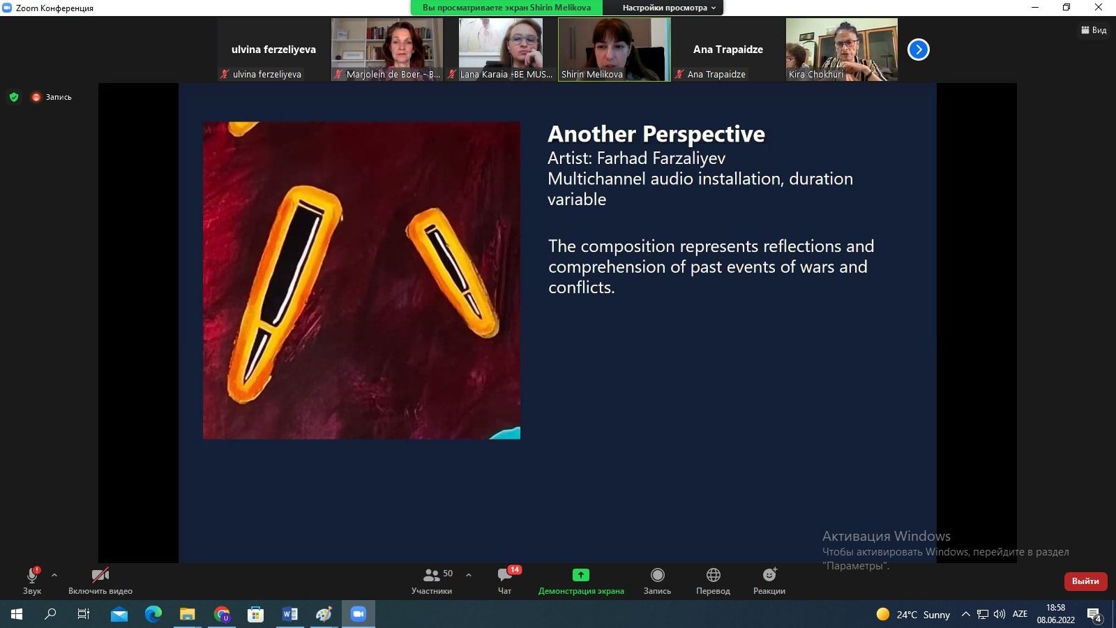The image size is (1116, 628).
Task: Open Настройки просмотра dropdown
Action: (668, 8)
